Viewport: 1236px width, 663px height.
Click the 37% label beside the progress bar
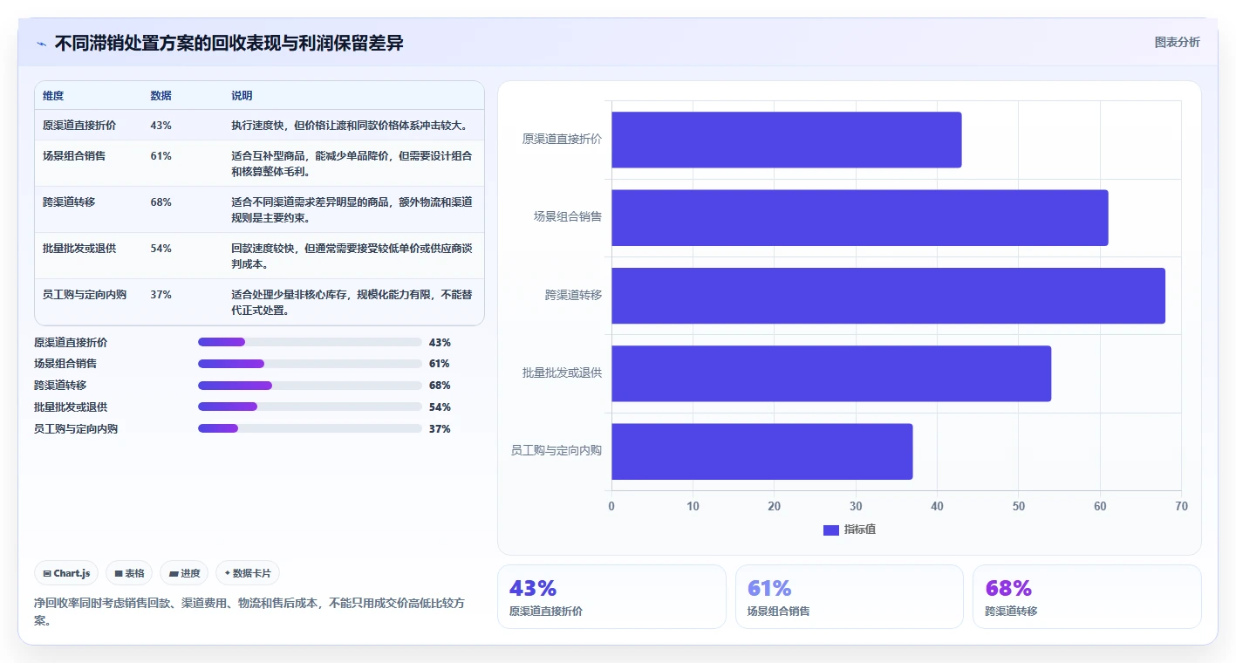[x=440, y=429]
